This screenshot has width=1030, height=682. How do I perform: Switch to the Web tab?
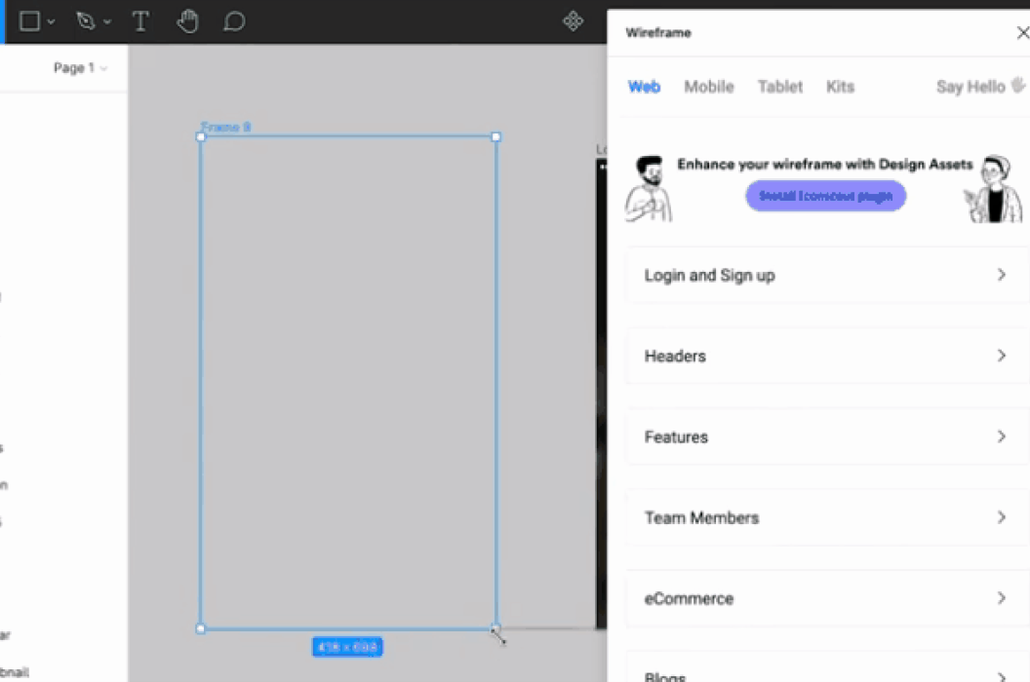pos(644,87)
